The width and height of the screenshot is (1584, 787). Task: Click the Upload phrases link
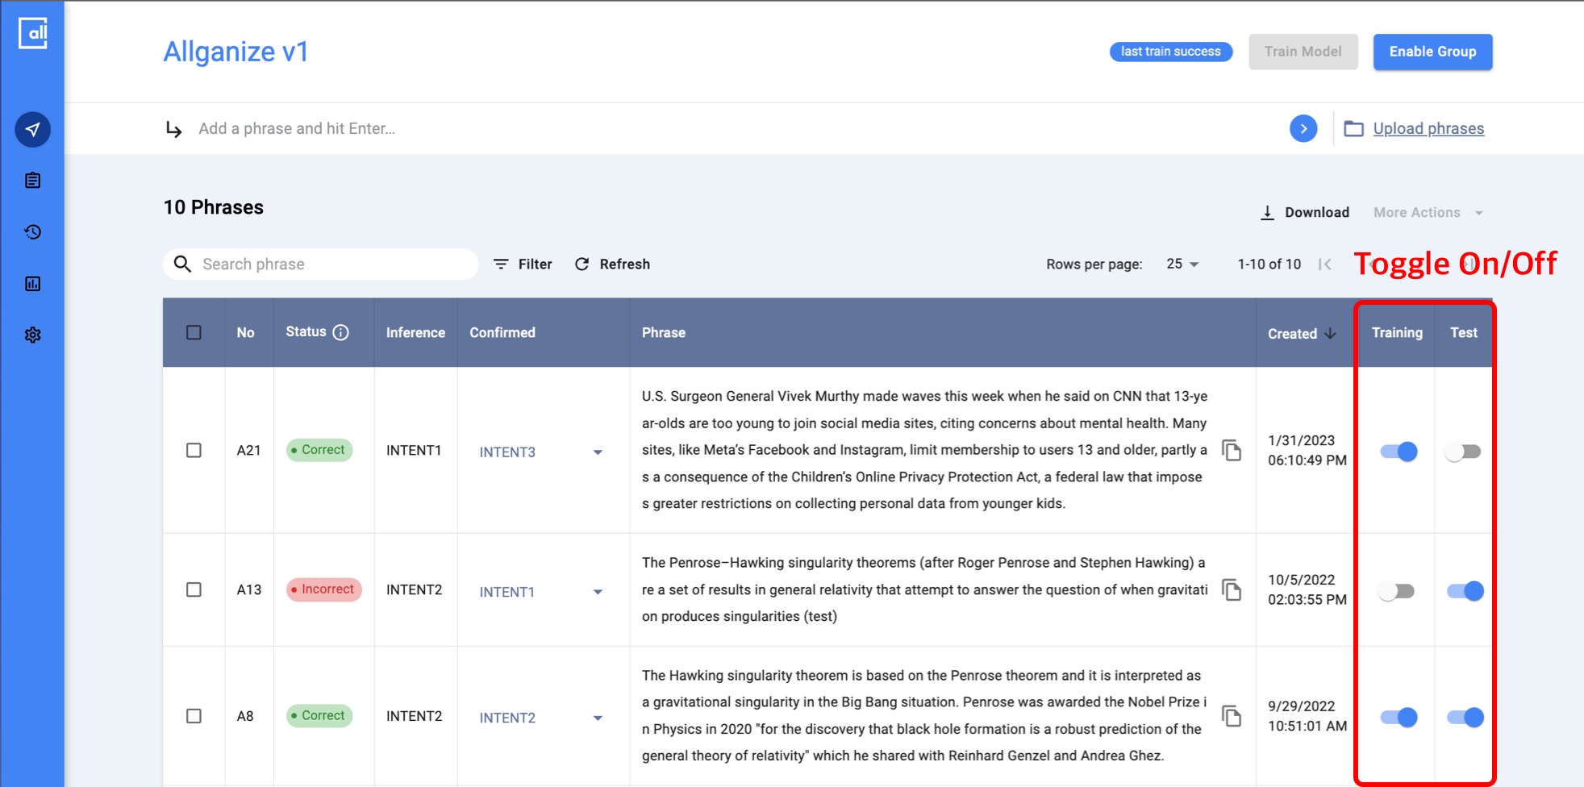[x=1428, y=128]
